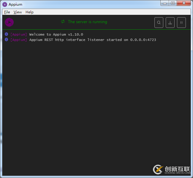
Task: Select log text ending in 0.0.0.0:4723
Action: pos(93,40)
